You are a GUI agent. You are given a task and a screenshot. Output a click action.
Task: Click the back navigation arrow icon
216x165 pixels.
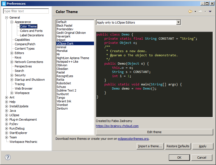(190, 11)
